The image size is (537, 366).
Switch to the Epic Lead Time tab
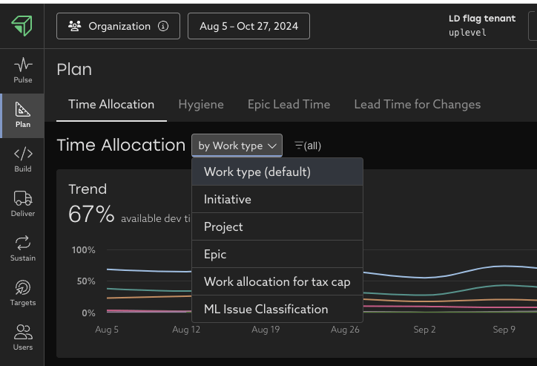(289, 105)
